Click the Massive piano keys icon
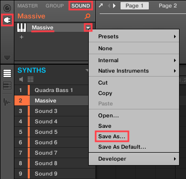Screen dimensions: 186x179 point(21,27)
